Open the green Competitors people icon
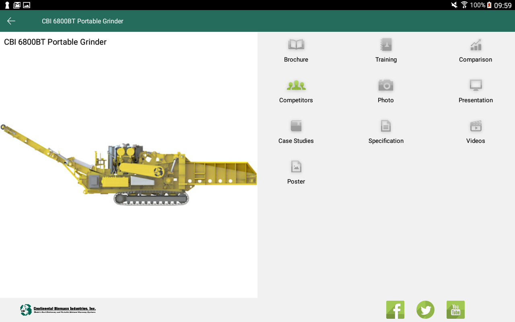Image resolution: width=515 pixels, height=322 pixels. [296, 85]
